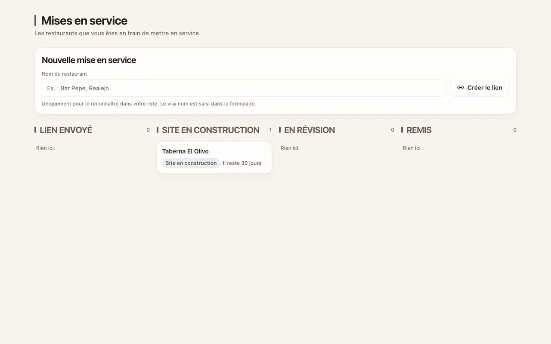The width and height of the screenshot is (551, 344).
Task: Click the Nouvelle mise en service heading
Action: coord(89,60)
